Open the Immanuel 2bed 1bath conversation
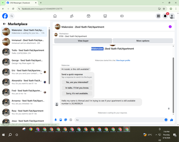The width and height of the screenshot is (179, 142). tap(24, 42)
